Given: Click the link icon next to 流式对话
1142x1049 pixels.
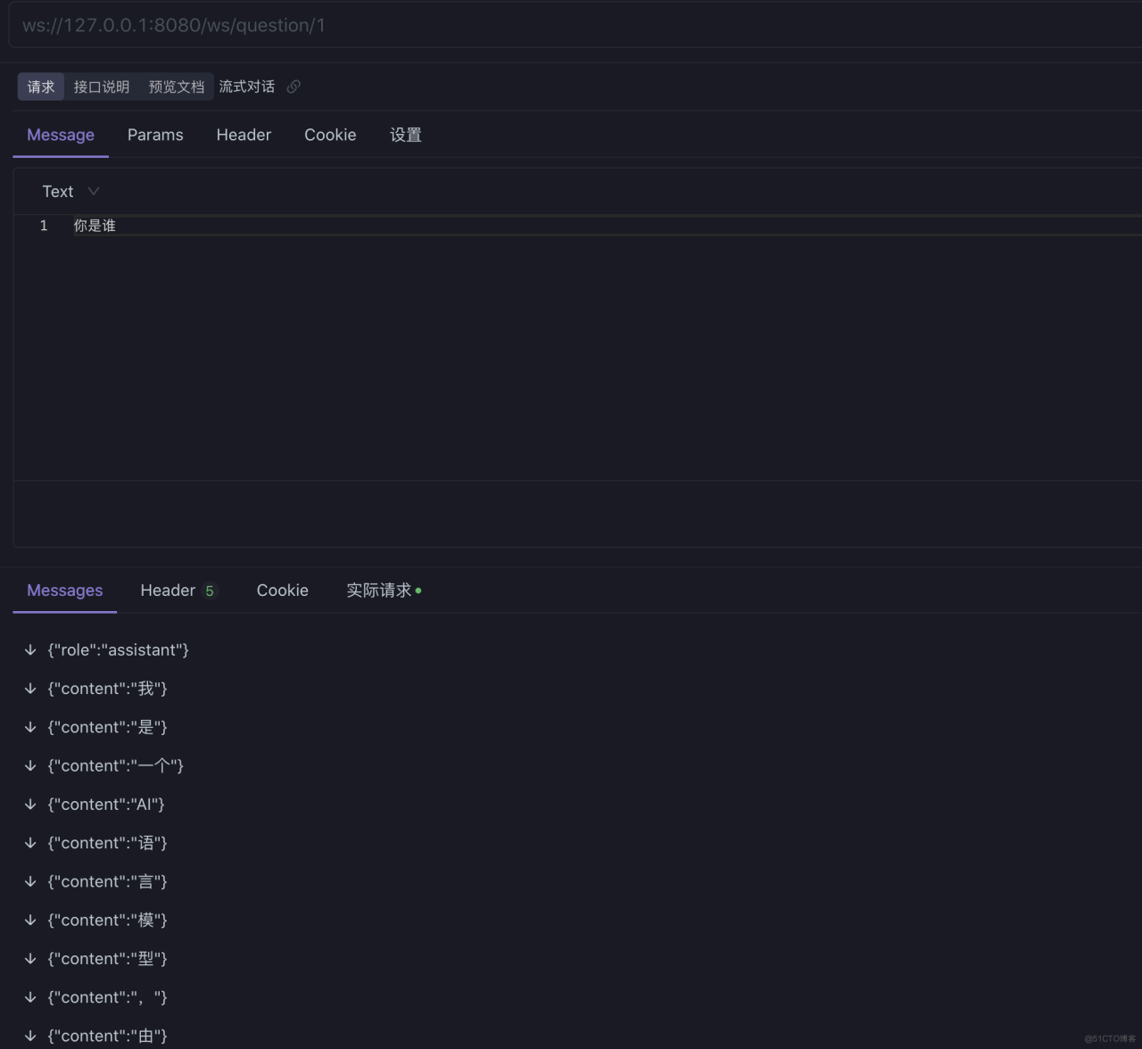Looking at the screenshot, I should tap(294, 87).
